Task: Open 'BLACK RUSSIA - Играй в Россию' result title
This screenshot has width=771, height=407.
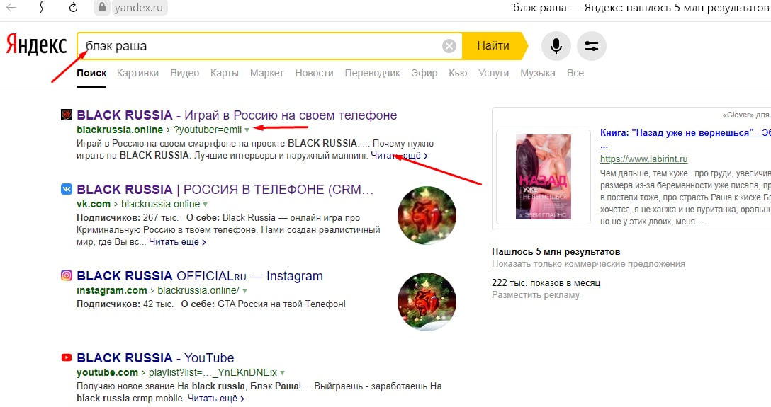Action: 237,115
